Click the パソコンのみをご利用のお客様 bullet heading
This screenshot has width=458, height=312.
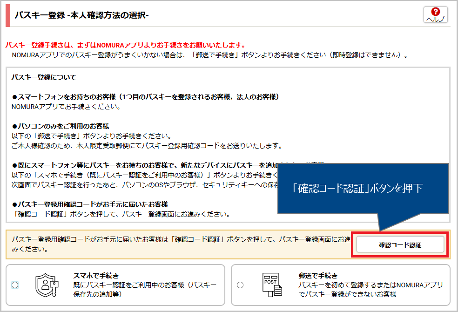pos(63,126)
